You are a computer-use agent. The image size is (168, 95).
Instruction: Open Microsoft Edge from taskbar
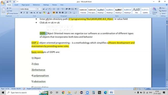pos(106,93)
